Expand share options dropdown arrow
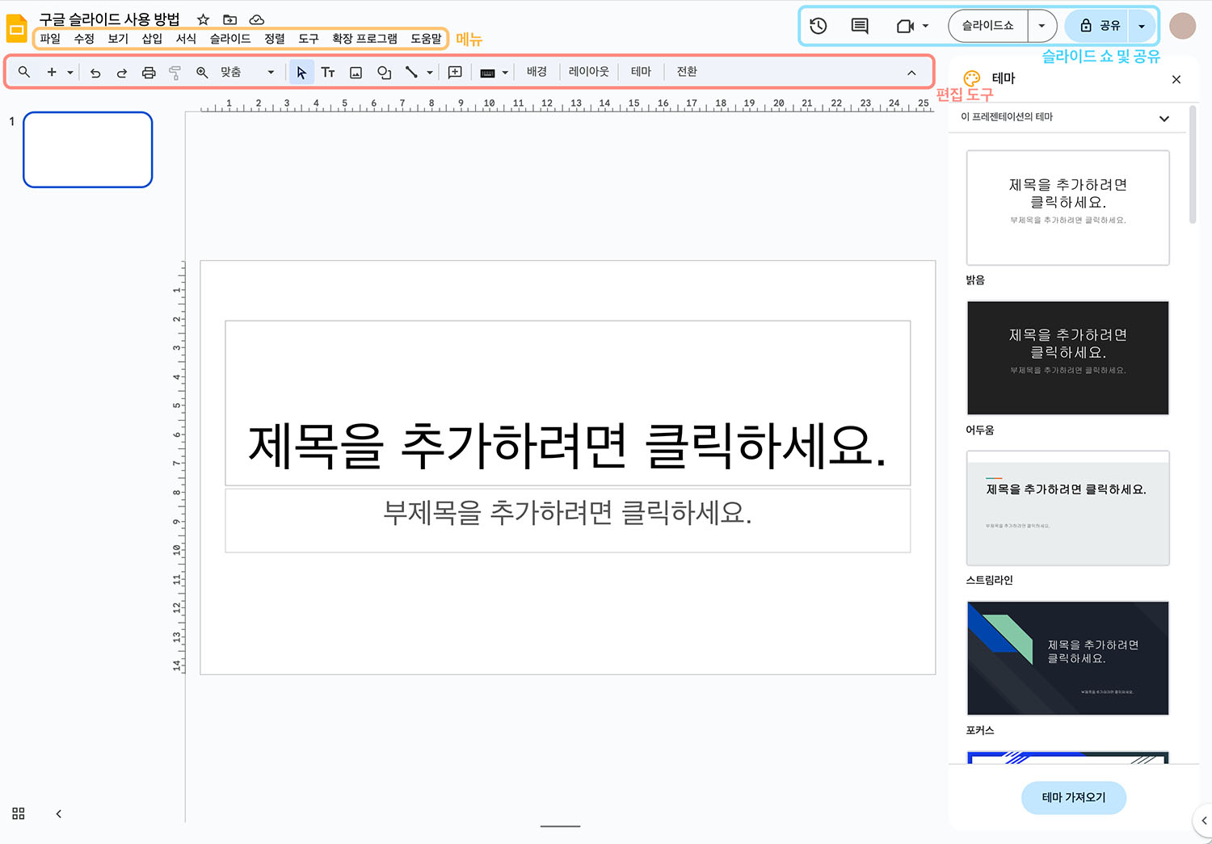This screenshot has width=1212, height=844. point(1142,26)
